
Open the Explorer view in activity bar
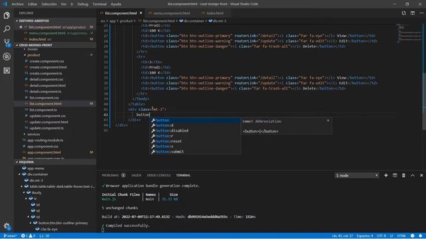[7, 15]
